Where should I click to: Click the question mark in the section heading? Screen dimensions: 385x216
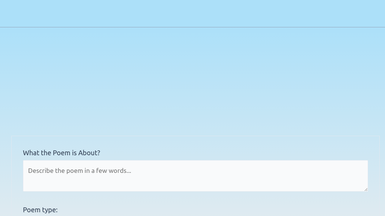(98, 153)
